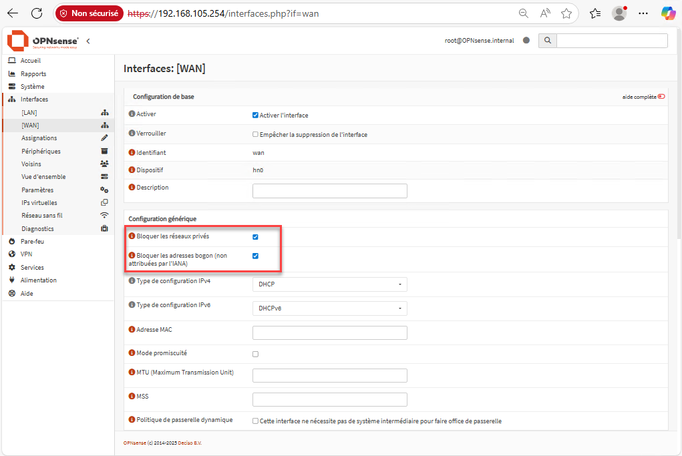Viewport: 682px width, 456px height.
Task: Click the info icon beside Adresse MAC
Action: [x=132, y=330]
